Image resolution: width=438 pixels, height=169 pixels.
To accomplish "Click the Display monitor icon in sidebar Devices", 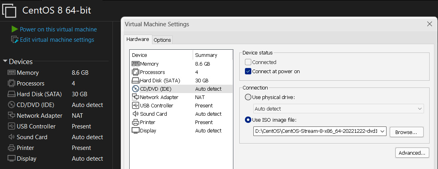I will [12, 158].
